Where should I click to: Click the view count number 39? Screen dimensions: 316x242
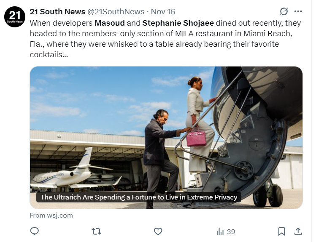(231, 231)
